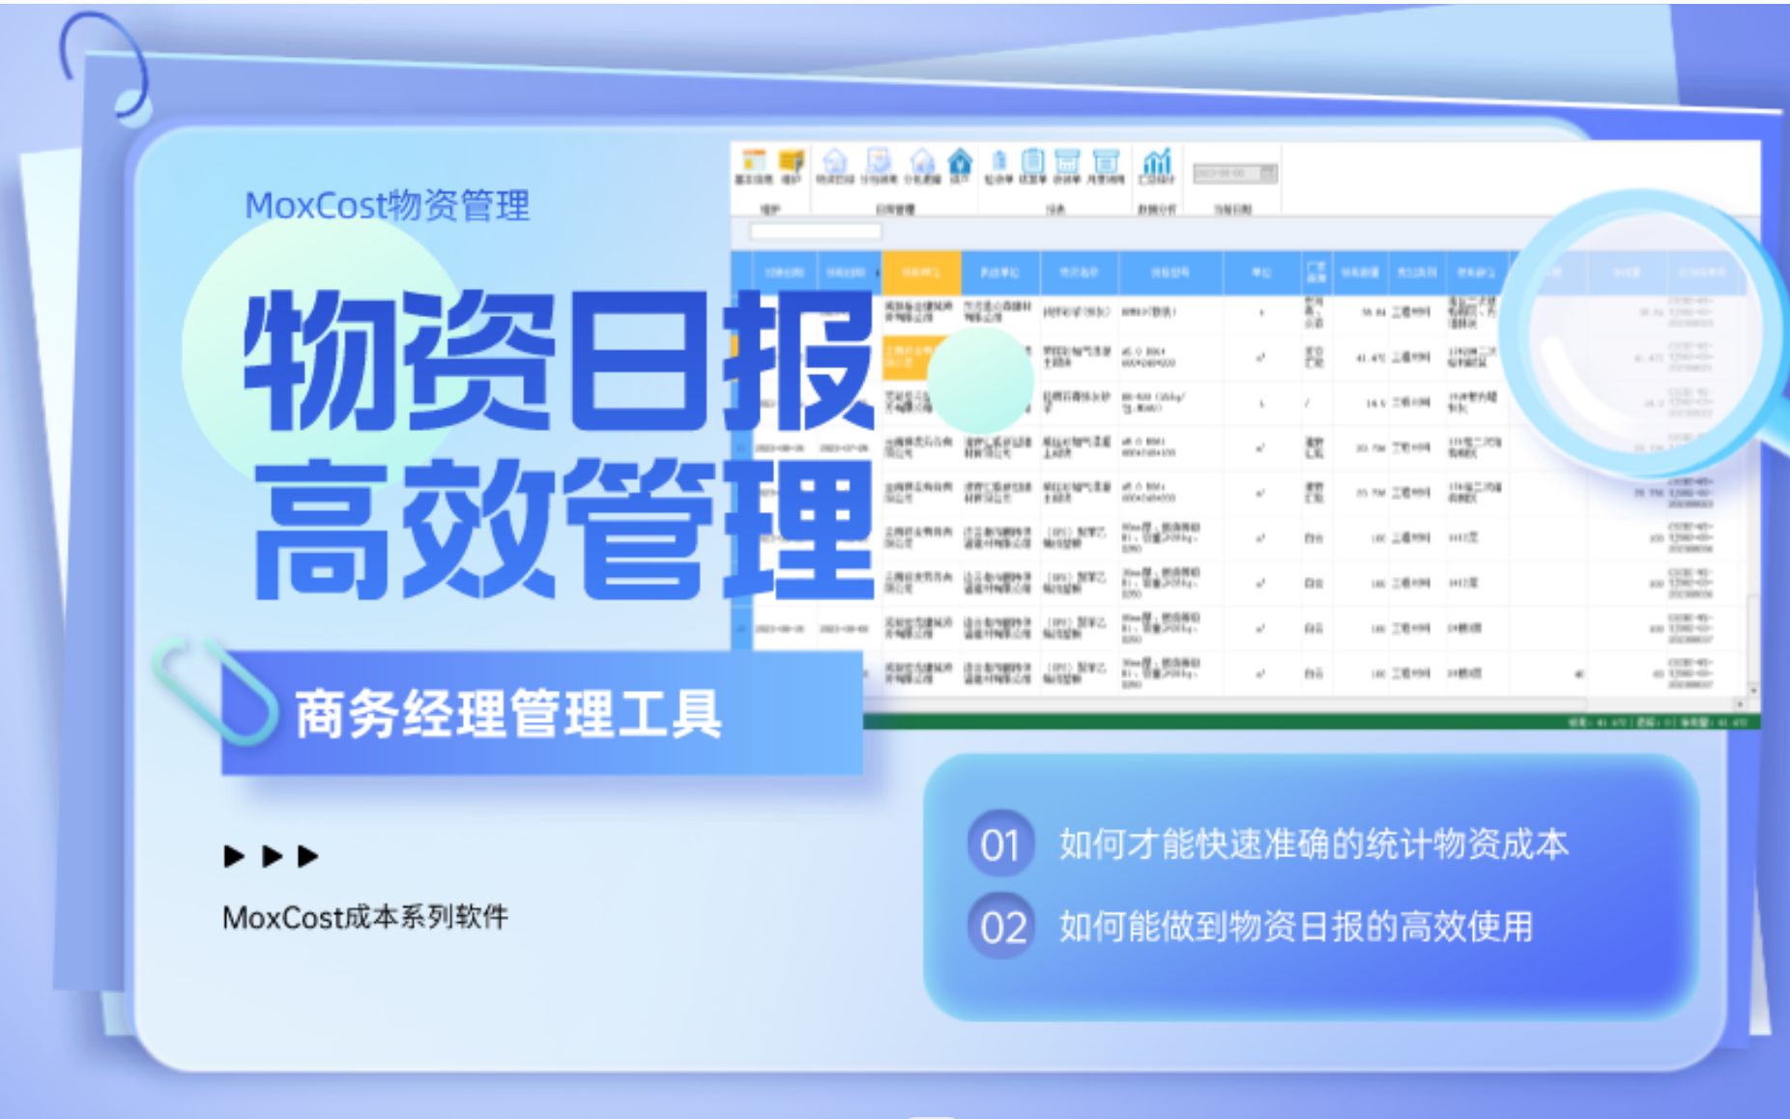Click the large "物资日报" title
Screen dimensions: 1790x1119
pyautogui.click(x=559, y=361)
